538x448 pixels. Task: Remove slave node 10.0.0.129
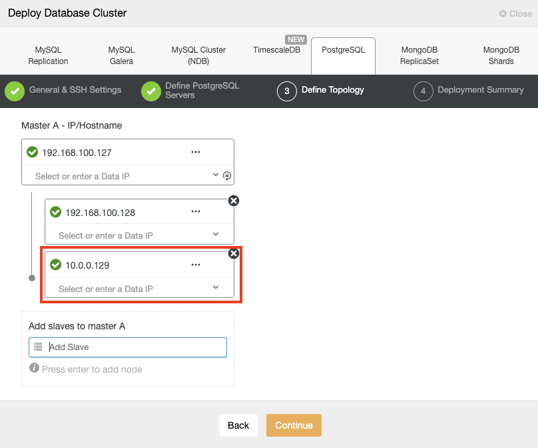click(x=234, y=253)
